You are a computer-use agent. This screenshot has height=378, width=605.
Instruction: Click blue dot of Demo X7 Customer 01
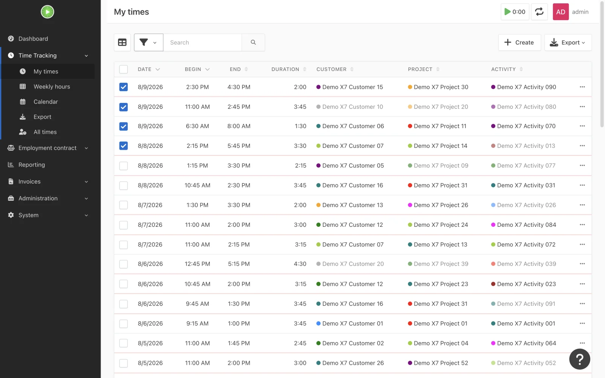click(x=318, y=323)
